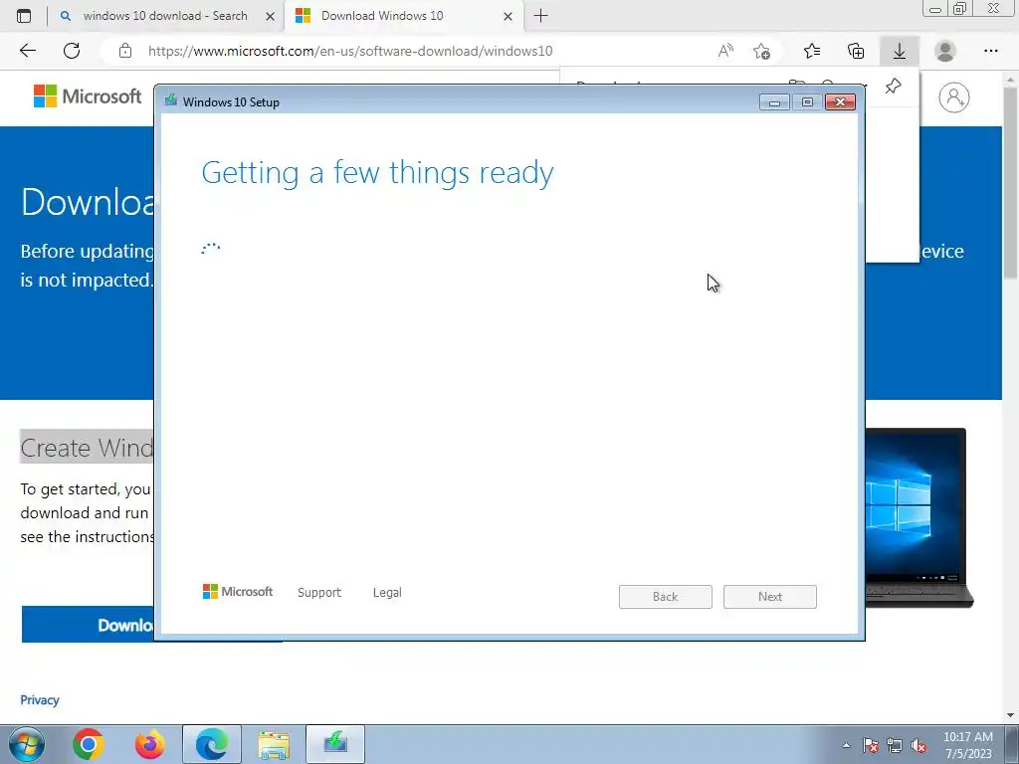The image size is (1019, 764).
Task: Open the browser profile avatar
Action: pos(945,51)
